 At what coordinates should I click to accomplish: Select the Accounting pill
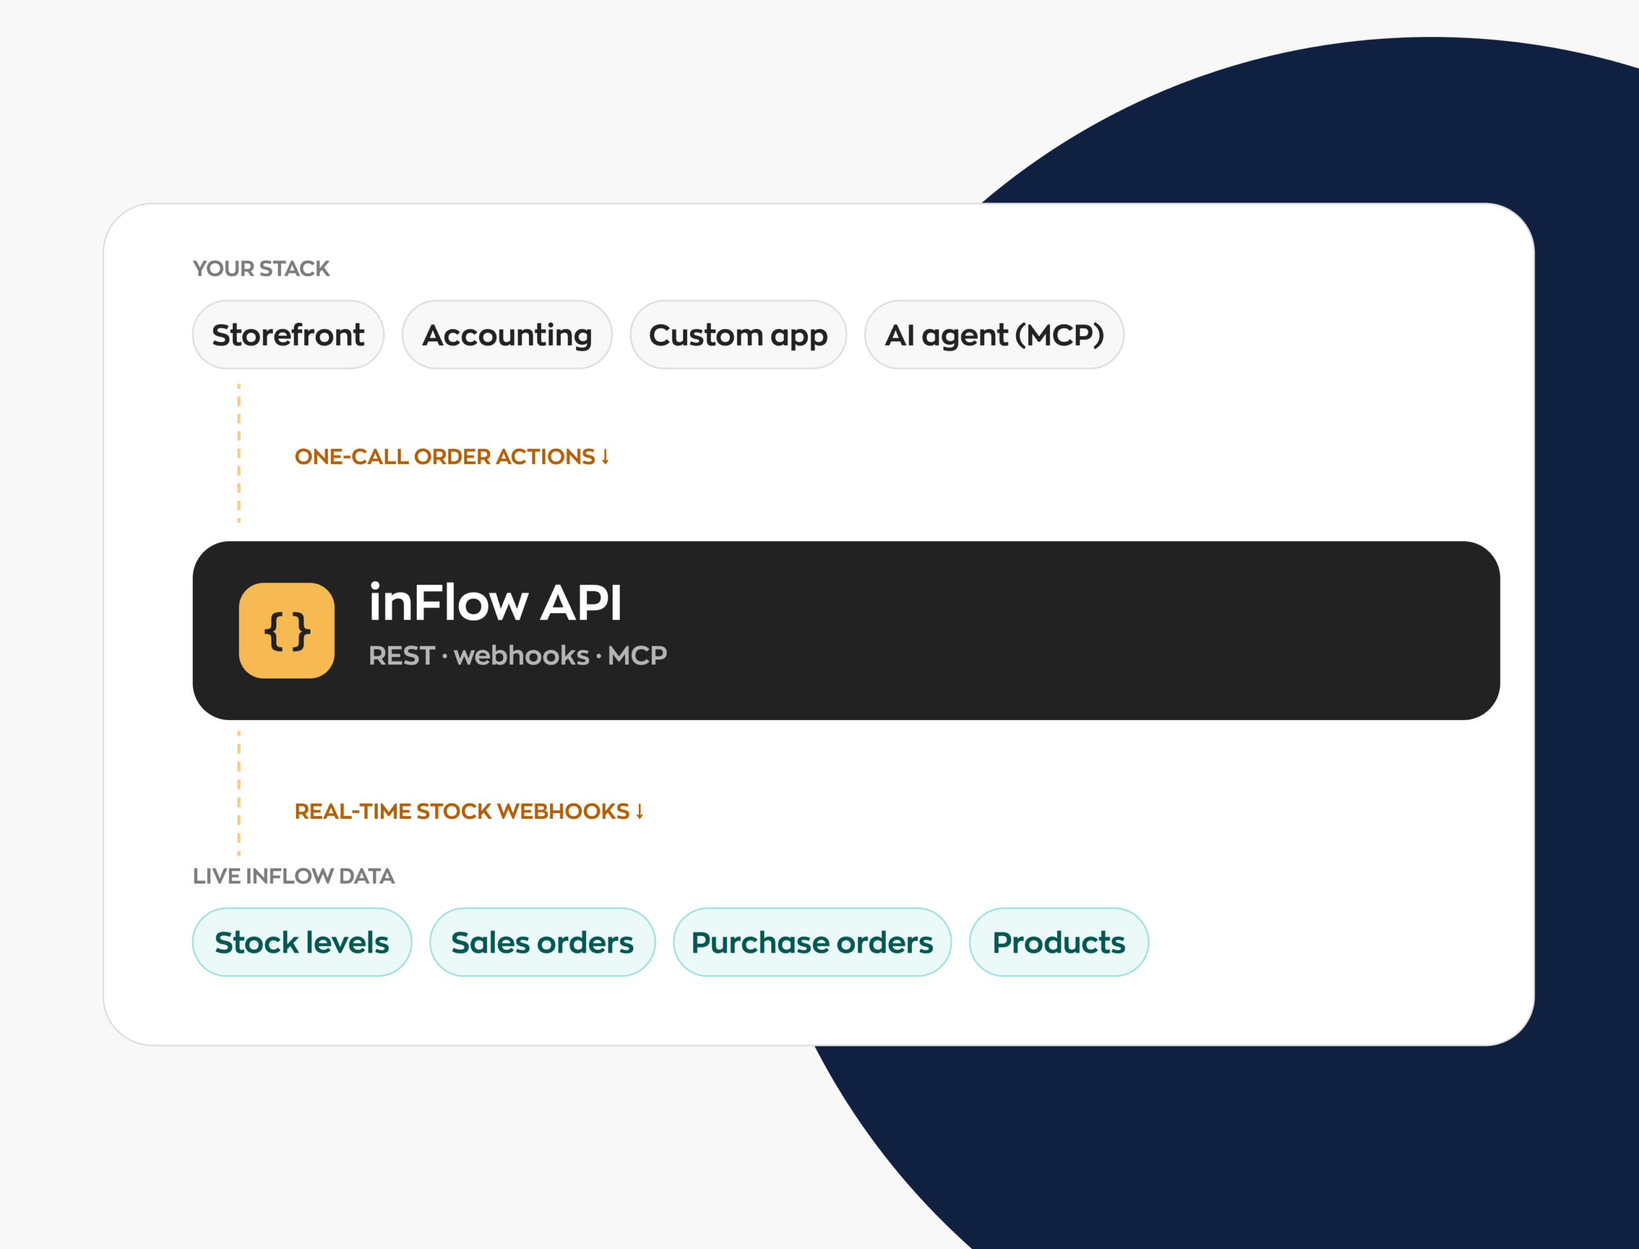click(x=507, y=335)
